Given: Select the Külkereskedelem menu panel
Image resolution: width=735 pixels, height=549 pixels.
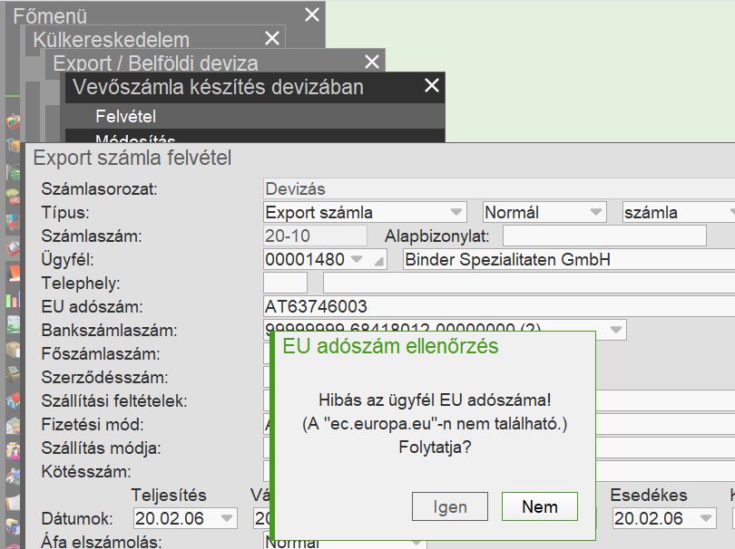Looking at the screenshot, I should pos(111,40).
